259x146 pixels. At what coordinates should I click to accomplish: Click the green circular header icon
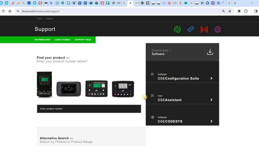(x=177, y=29)
